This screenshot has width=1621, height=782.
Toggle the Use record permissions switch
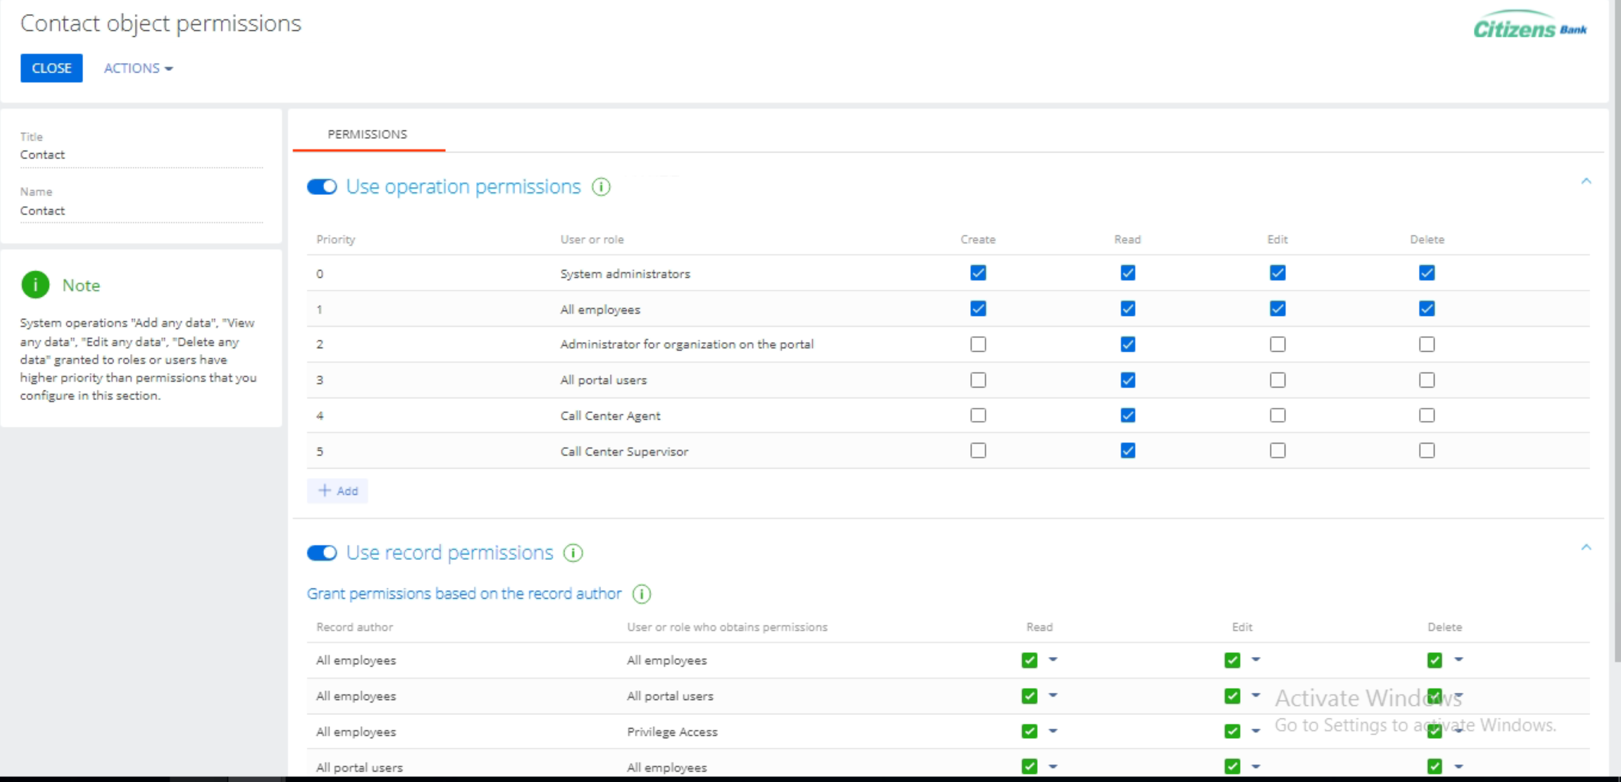coord(322,552)
